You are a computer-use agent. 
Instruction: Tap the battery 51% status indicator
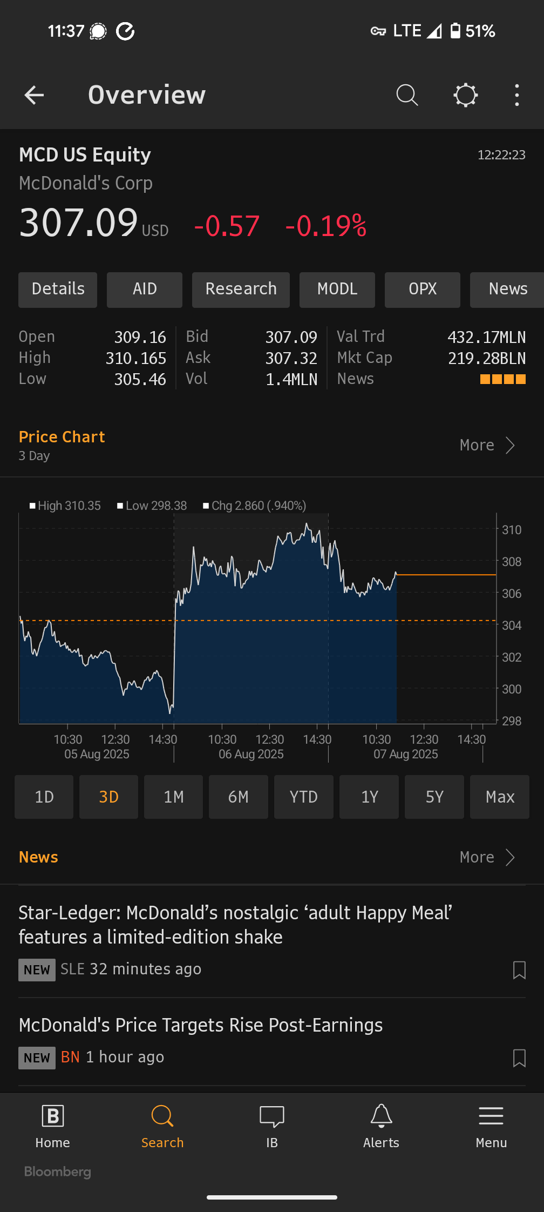pos(473,31)
